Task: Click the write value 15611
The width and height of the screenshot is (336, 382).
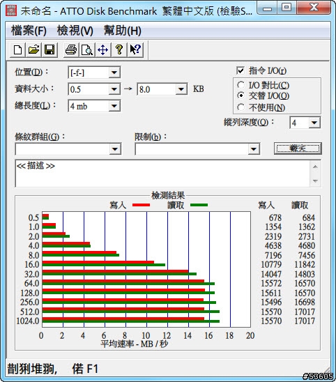Action: tap(271, 293)
